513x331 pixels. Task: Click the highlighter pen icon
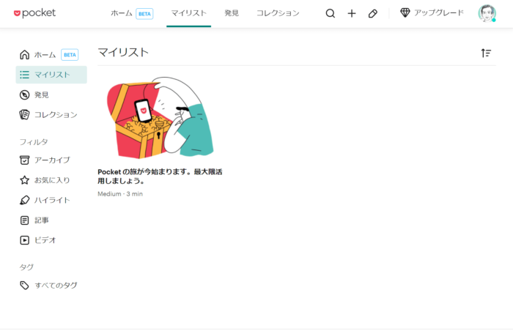tap(24, 200)
